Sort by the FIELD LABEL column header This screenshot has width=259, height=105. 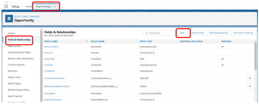[51, 41]
